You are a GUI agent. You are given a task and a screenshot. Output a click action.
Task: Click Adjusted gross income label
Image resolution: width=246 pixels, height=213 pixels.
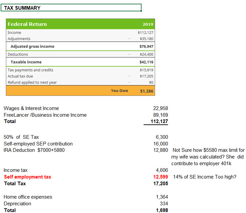[32, 46]
